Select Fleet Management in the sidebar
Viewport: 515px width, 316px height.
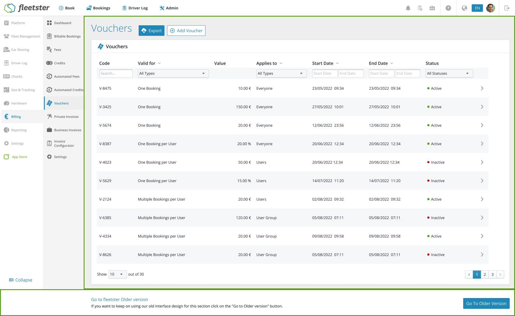click(21, 36)
